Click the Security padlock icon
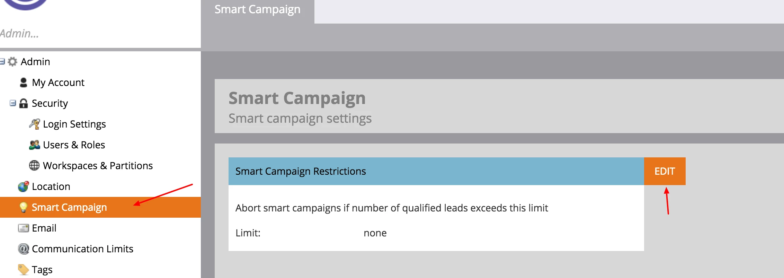The width and height of the screenshot is (784, 278). click(24, 103)
